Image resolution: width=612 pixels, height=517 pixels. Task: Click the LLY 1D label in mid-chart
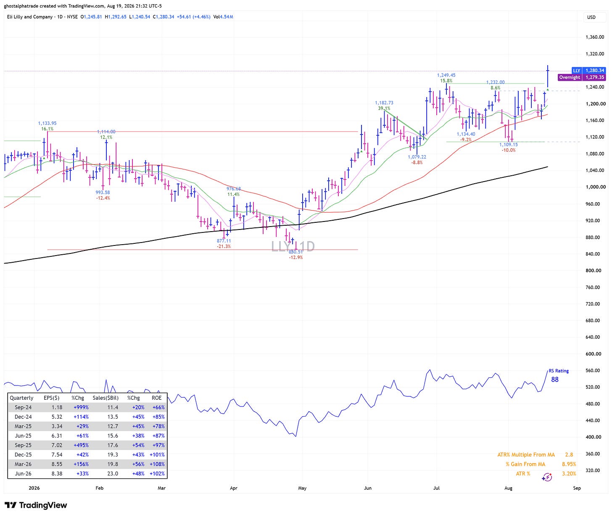click(x=293, y=246)
